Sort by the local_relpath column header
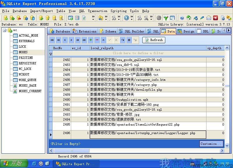 (148, 48)
